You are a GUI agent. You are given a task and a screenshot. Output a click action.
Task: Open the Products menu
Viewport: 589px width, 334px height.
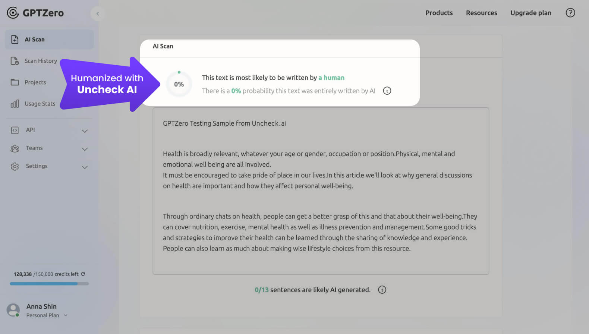click(439, 13)
